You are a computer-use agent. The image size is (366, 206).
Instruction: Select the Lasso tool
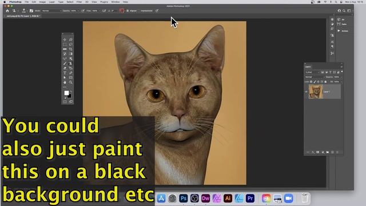71,44
